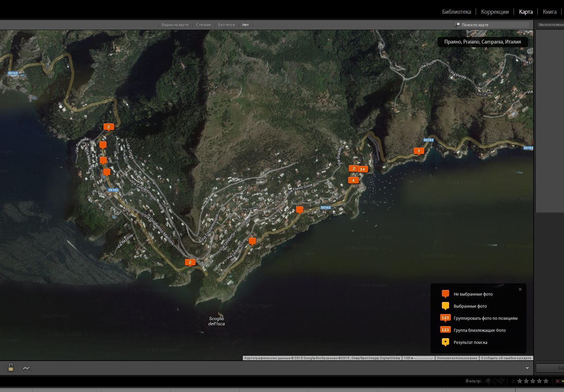Image resolution: width=564 pixels, height=392 pixels.
Task: Open Сообщить об ошибке на карте link
Action: 506,358
